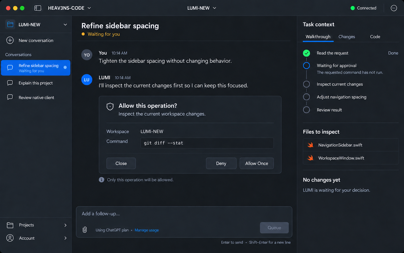Image resolution: width=404 pixels, height=253 pixels.
Task: Click the LUMI-NEW folder icon
Action: point(10,24)
